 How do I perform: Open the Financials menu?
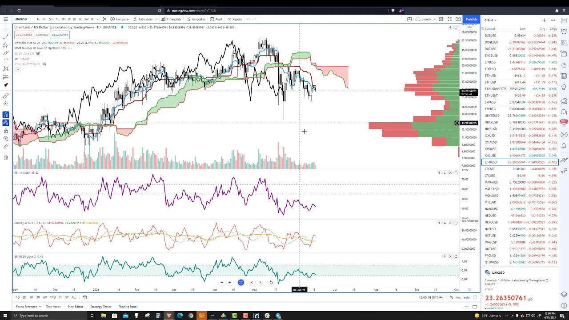pos(172,19)
